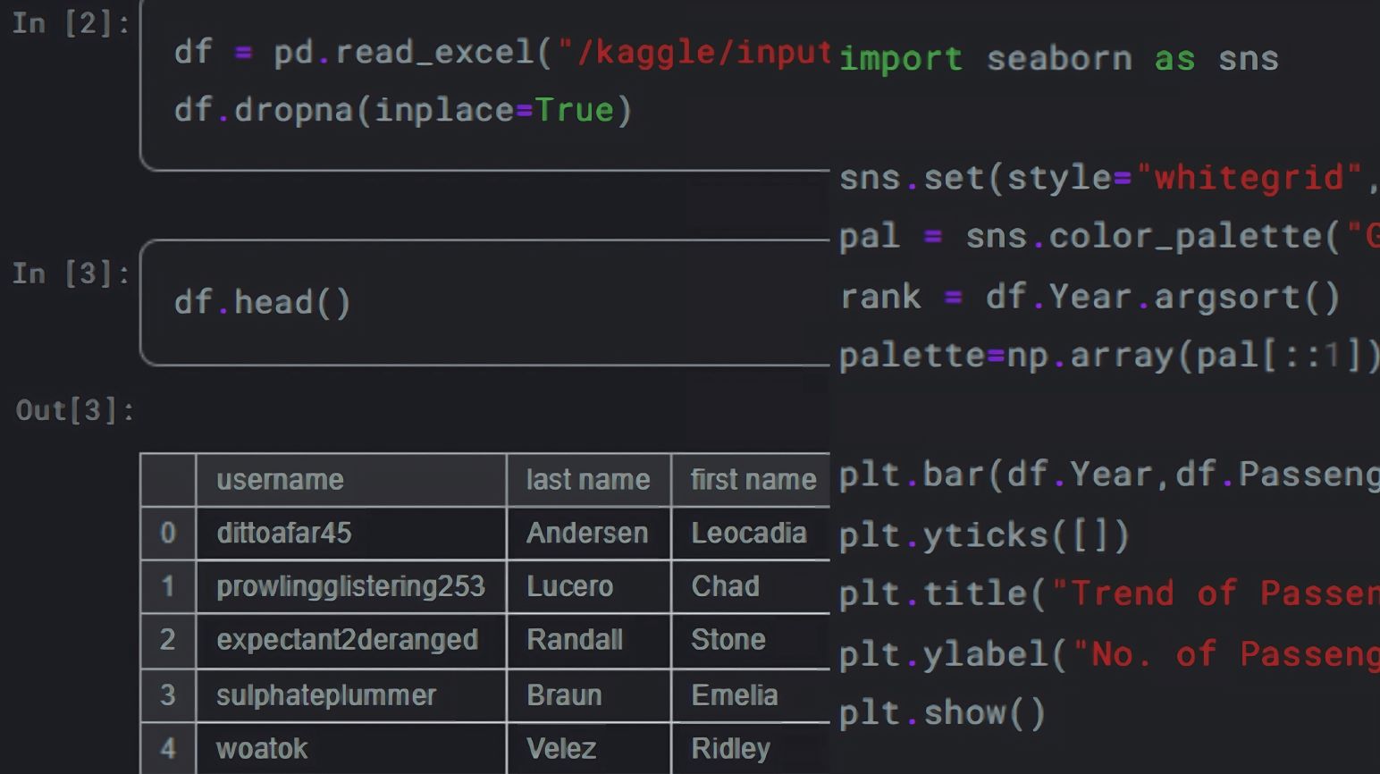Click the Chad first name cell
Viewport: 1380px width, 774px height.
point(751,586)
